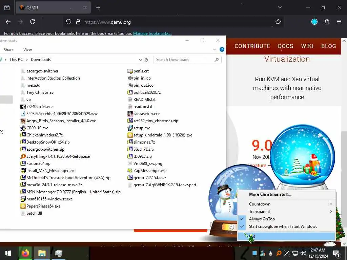Select the ZapMessenger.exe icon

[x=130, y=171]
